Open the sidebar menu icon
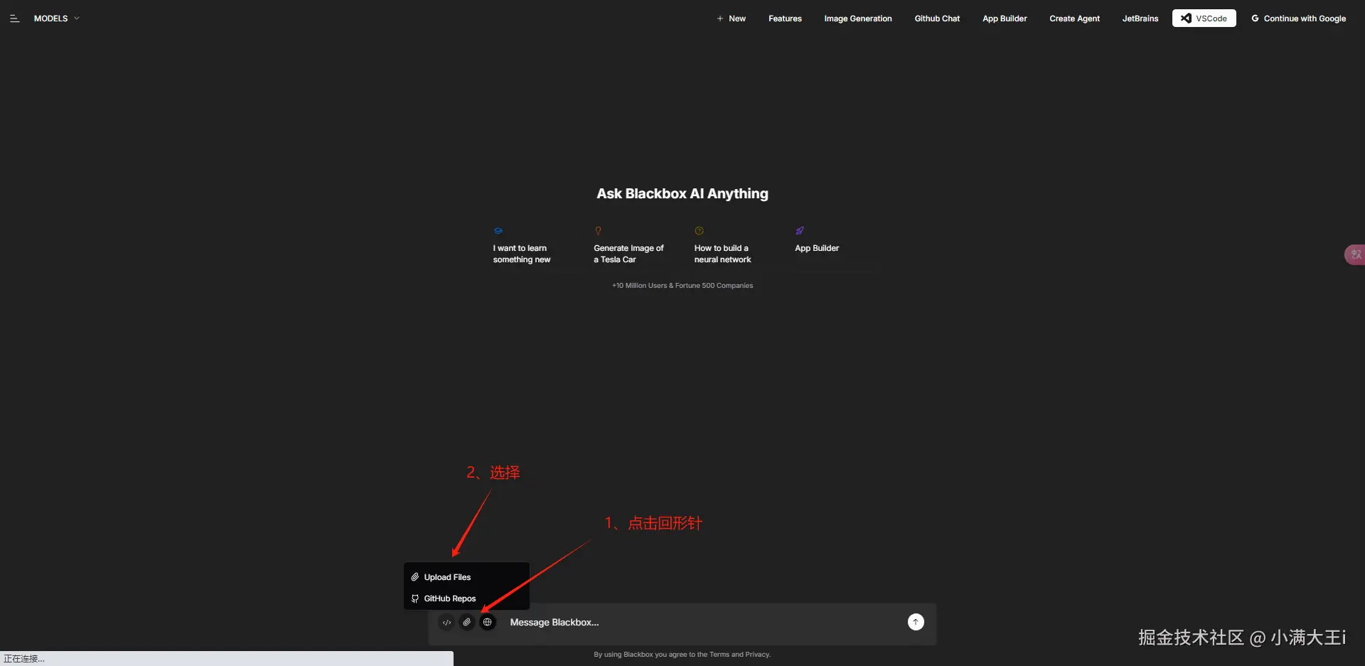Screen dimensions: 1365x666 (x=14, y=18)
